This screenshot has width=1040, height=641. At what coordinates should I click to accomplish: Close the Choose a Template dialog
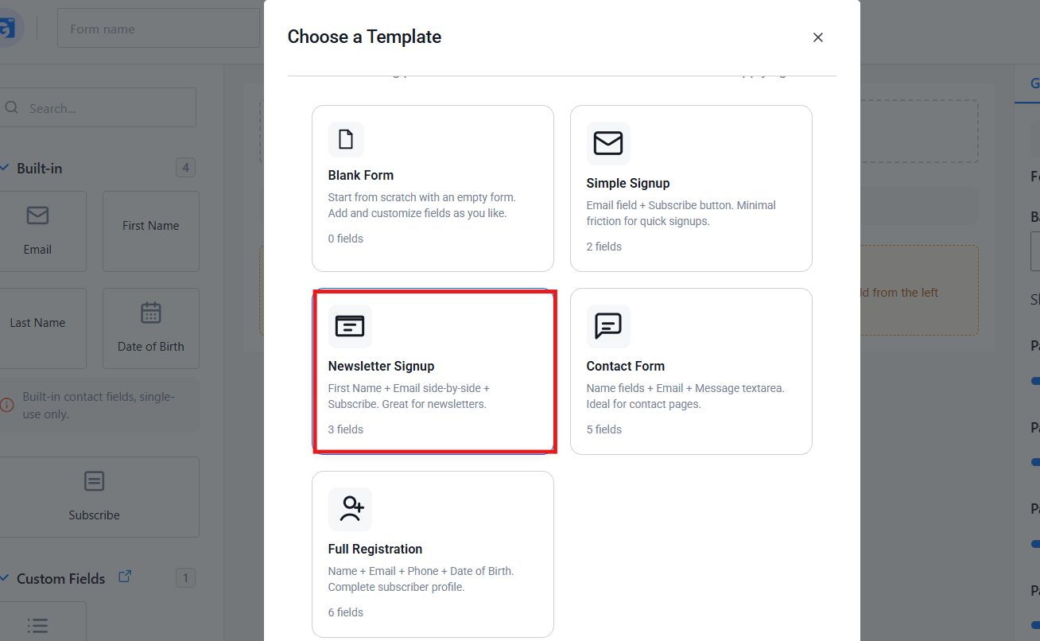click(818, 37)
